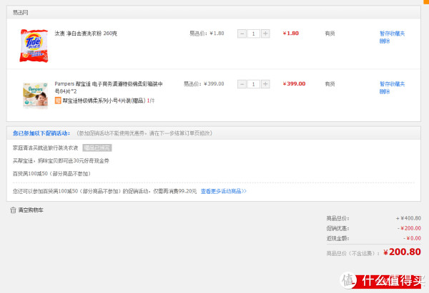Click the final total ¥200.80

402,252
